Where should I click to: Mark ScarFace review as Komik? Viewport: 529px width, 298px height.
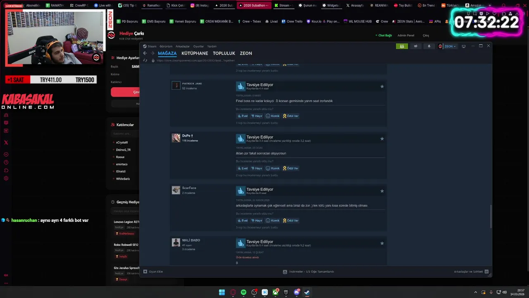tap(273, 221)
